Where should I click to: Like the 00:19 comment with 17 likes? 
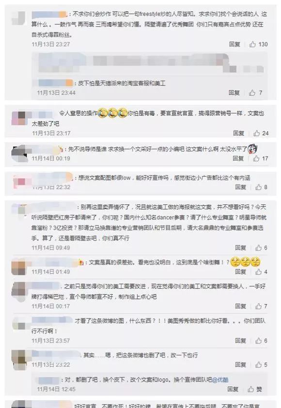point(256,158)
